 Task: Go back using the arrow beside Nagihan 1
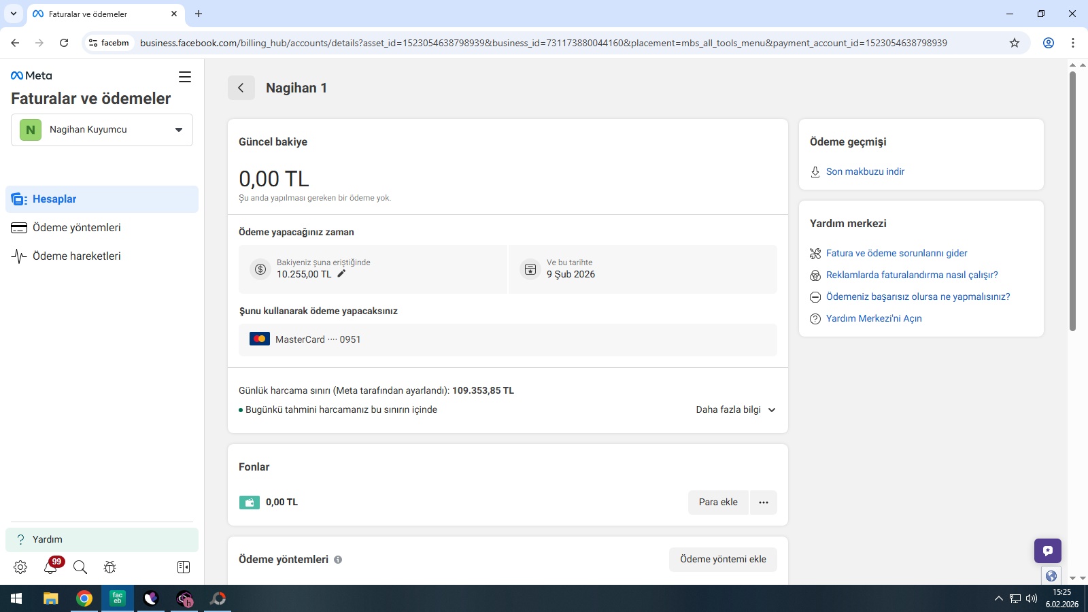pyautogui.click(x=241, y=88)
